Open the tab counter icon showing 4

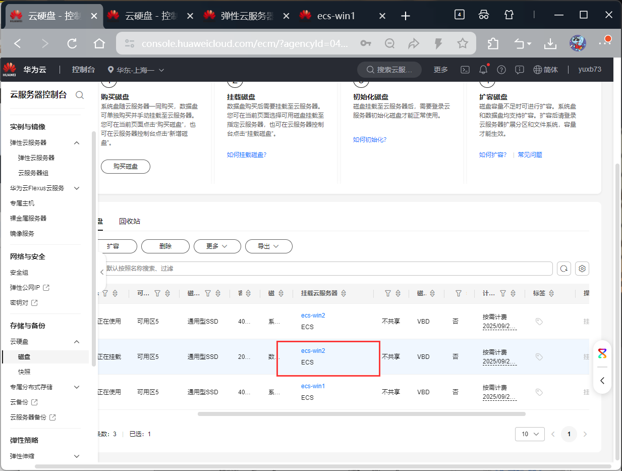point(459,15)
